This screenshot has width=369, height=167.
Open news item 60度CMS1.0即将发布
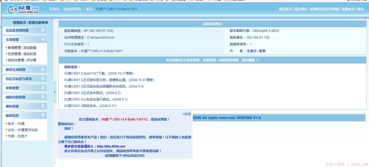(90, 106)
